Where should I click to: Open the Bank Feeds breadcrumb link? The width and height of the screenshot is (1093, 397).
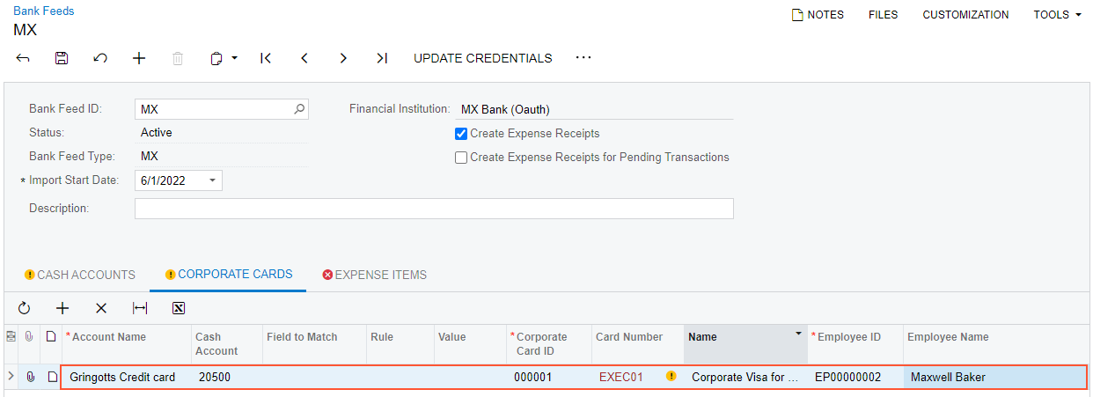click(x=44, y=11)
